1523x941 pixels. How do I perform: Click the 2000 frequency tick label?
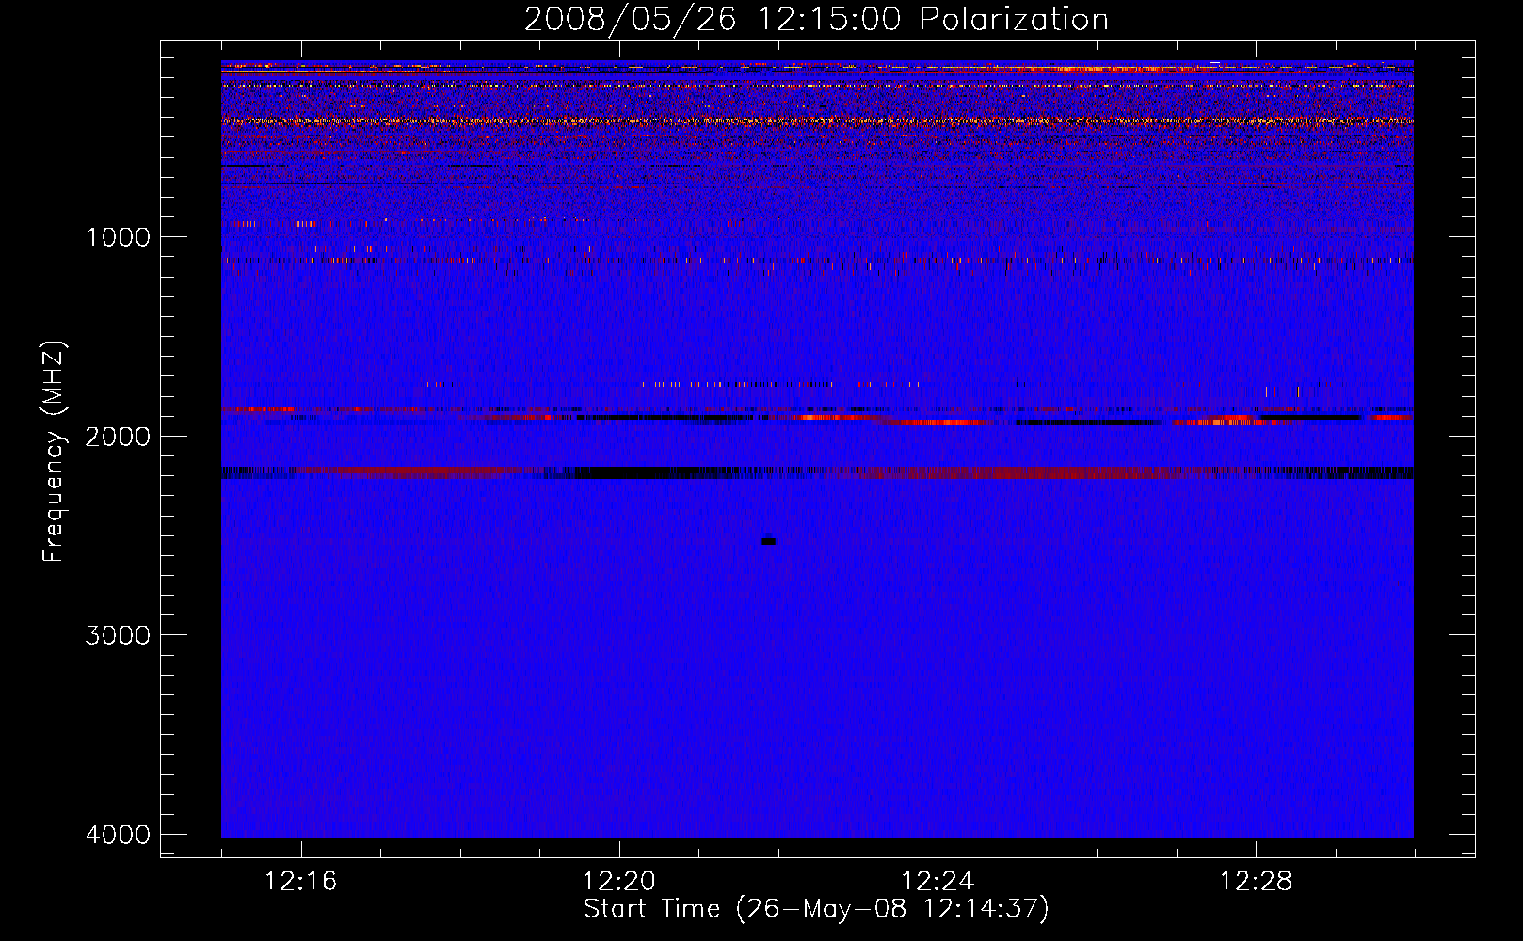[118, 437]
